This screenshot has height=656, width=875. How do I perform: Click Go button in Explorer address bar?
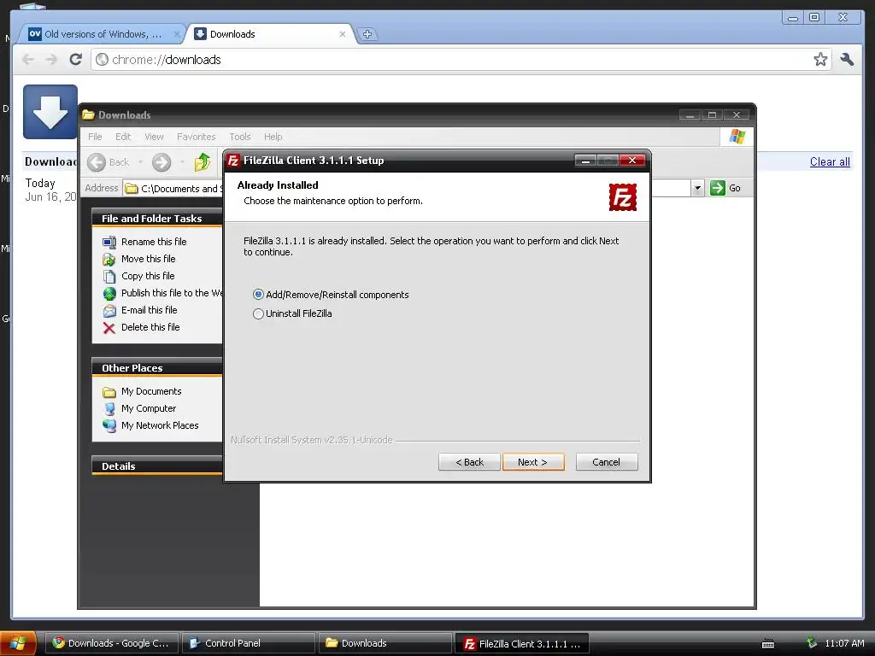(725, 188)
